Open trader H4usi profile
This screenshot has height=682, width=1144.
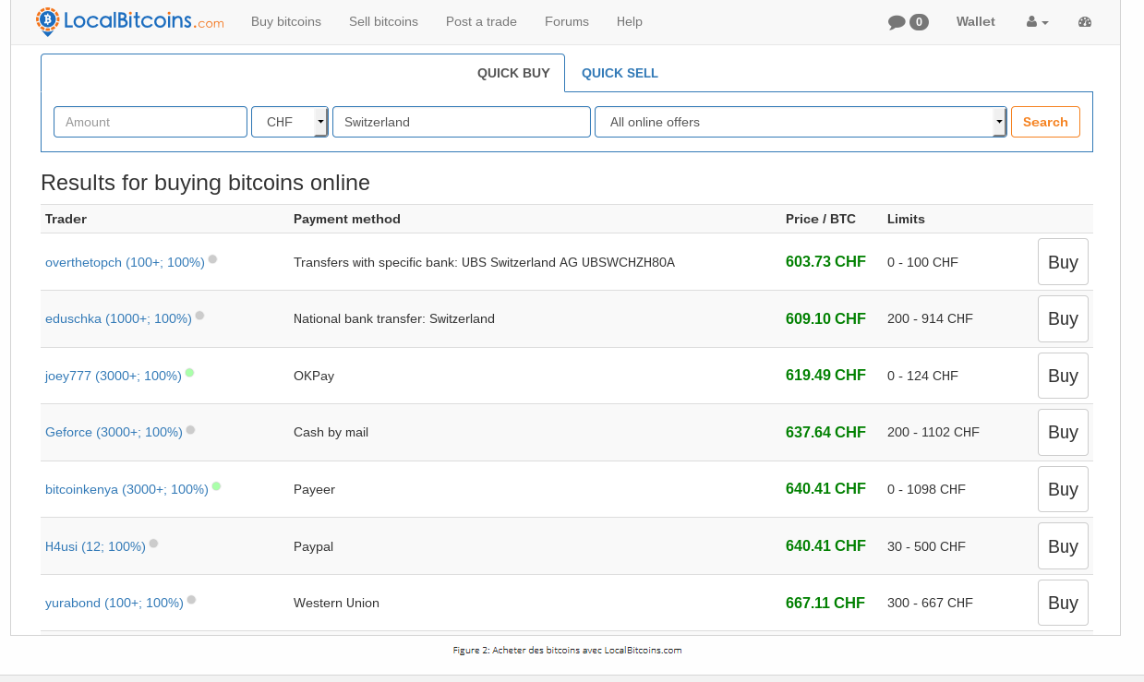(95, 546)
